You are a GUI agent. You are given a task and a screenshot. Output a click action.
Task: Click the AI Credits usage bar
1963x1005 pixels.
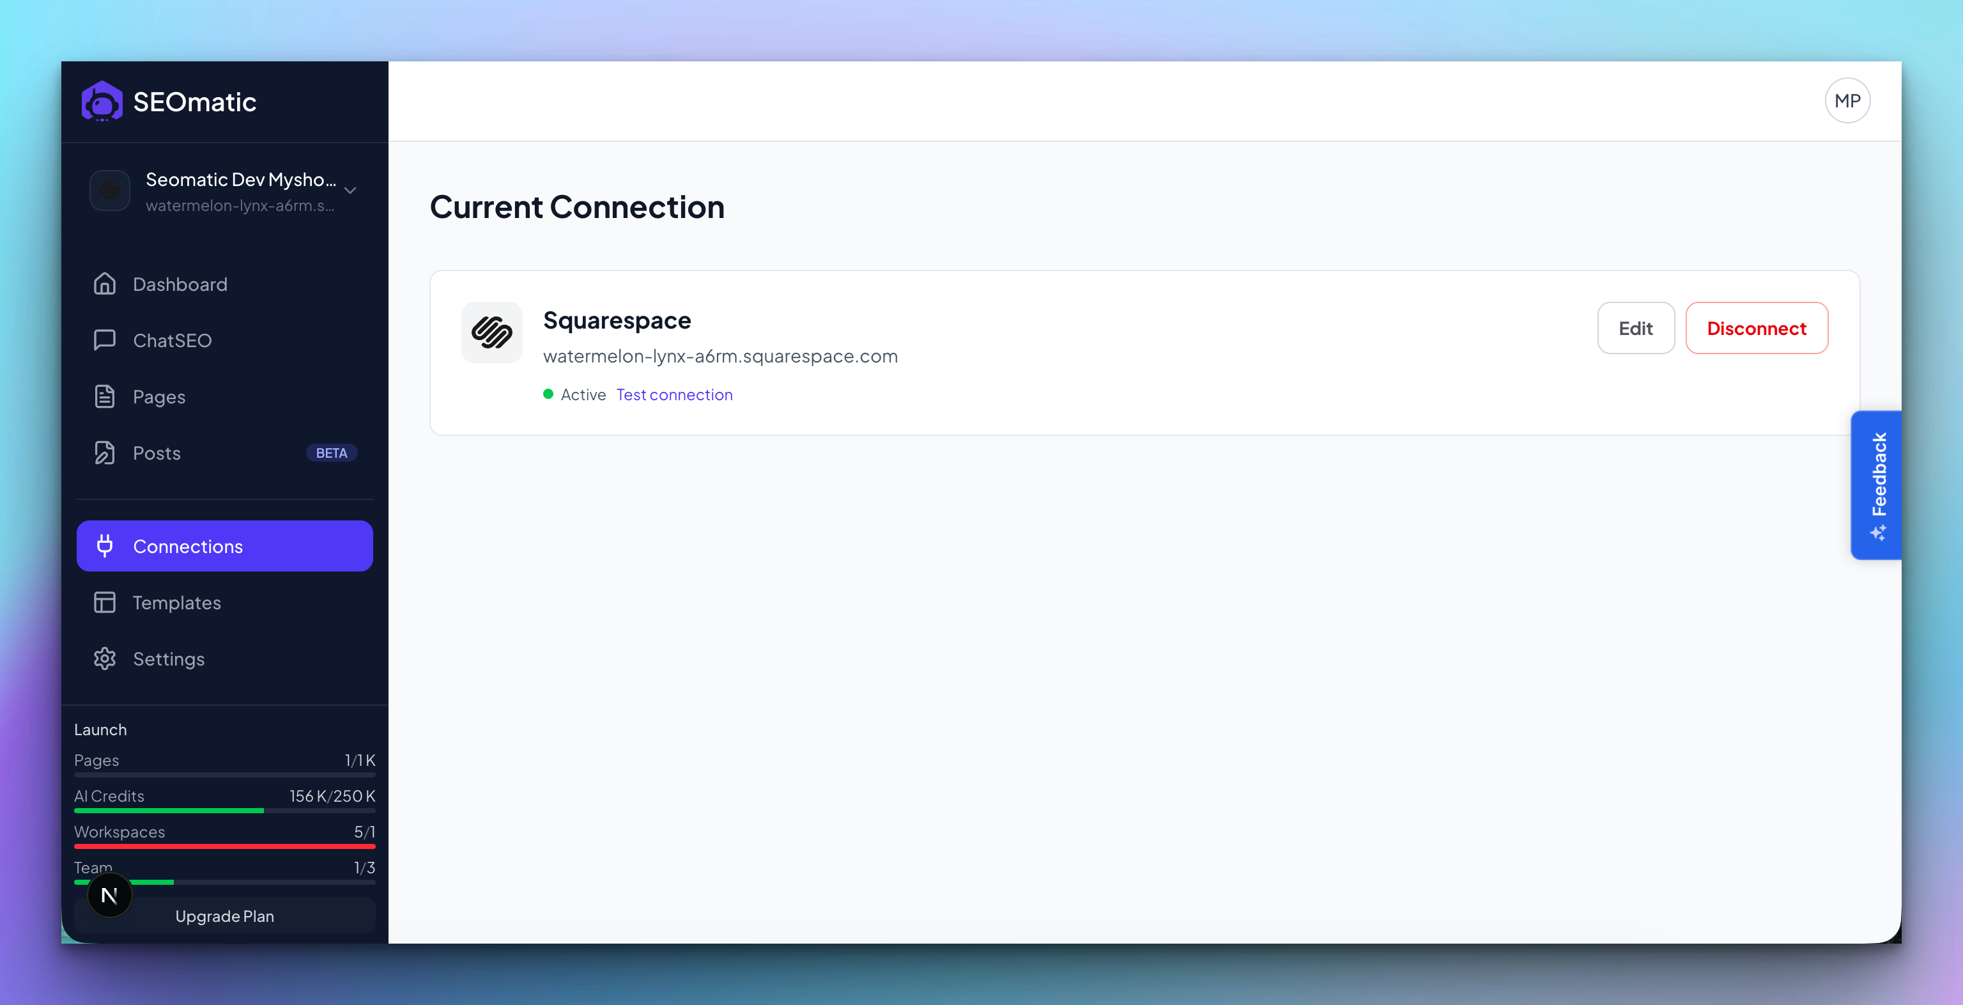click(x=225, y=811)
